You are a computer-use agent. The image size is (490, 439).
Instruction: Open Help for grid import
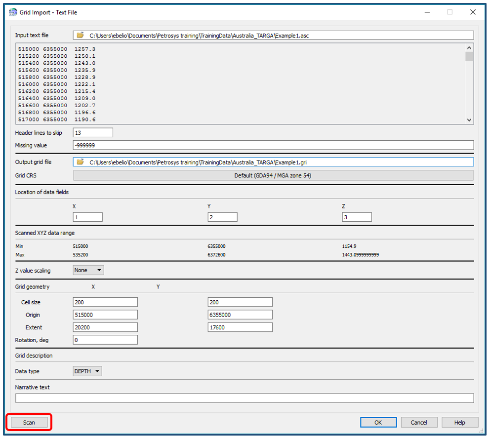click(x=460, y=422)
